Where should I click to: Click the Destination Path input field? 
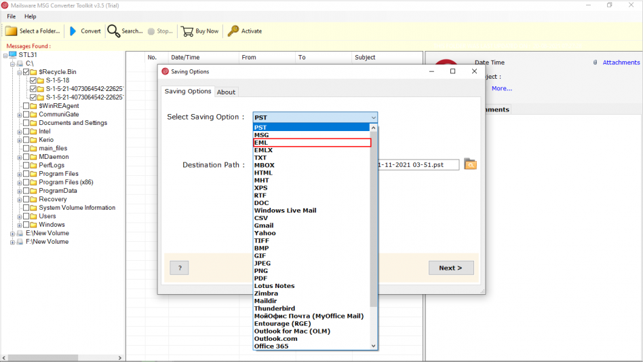pyautogui.click(x=418, y=164)
